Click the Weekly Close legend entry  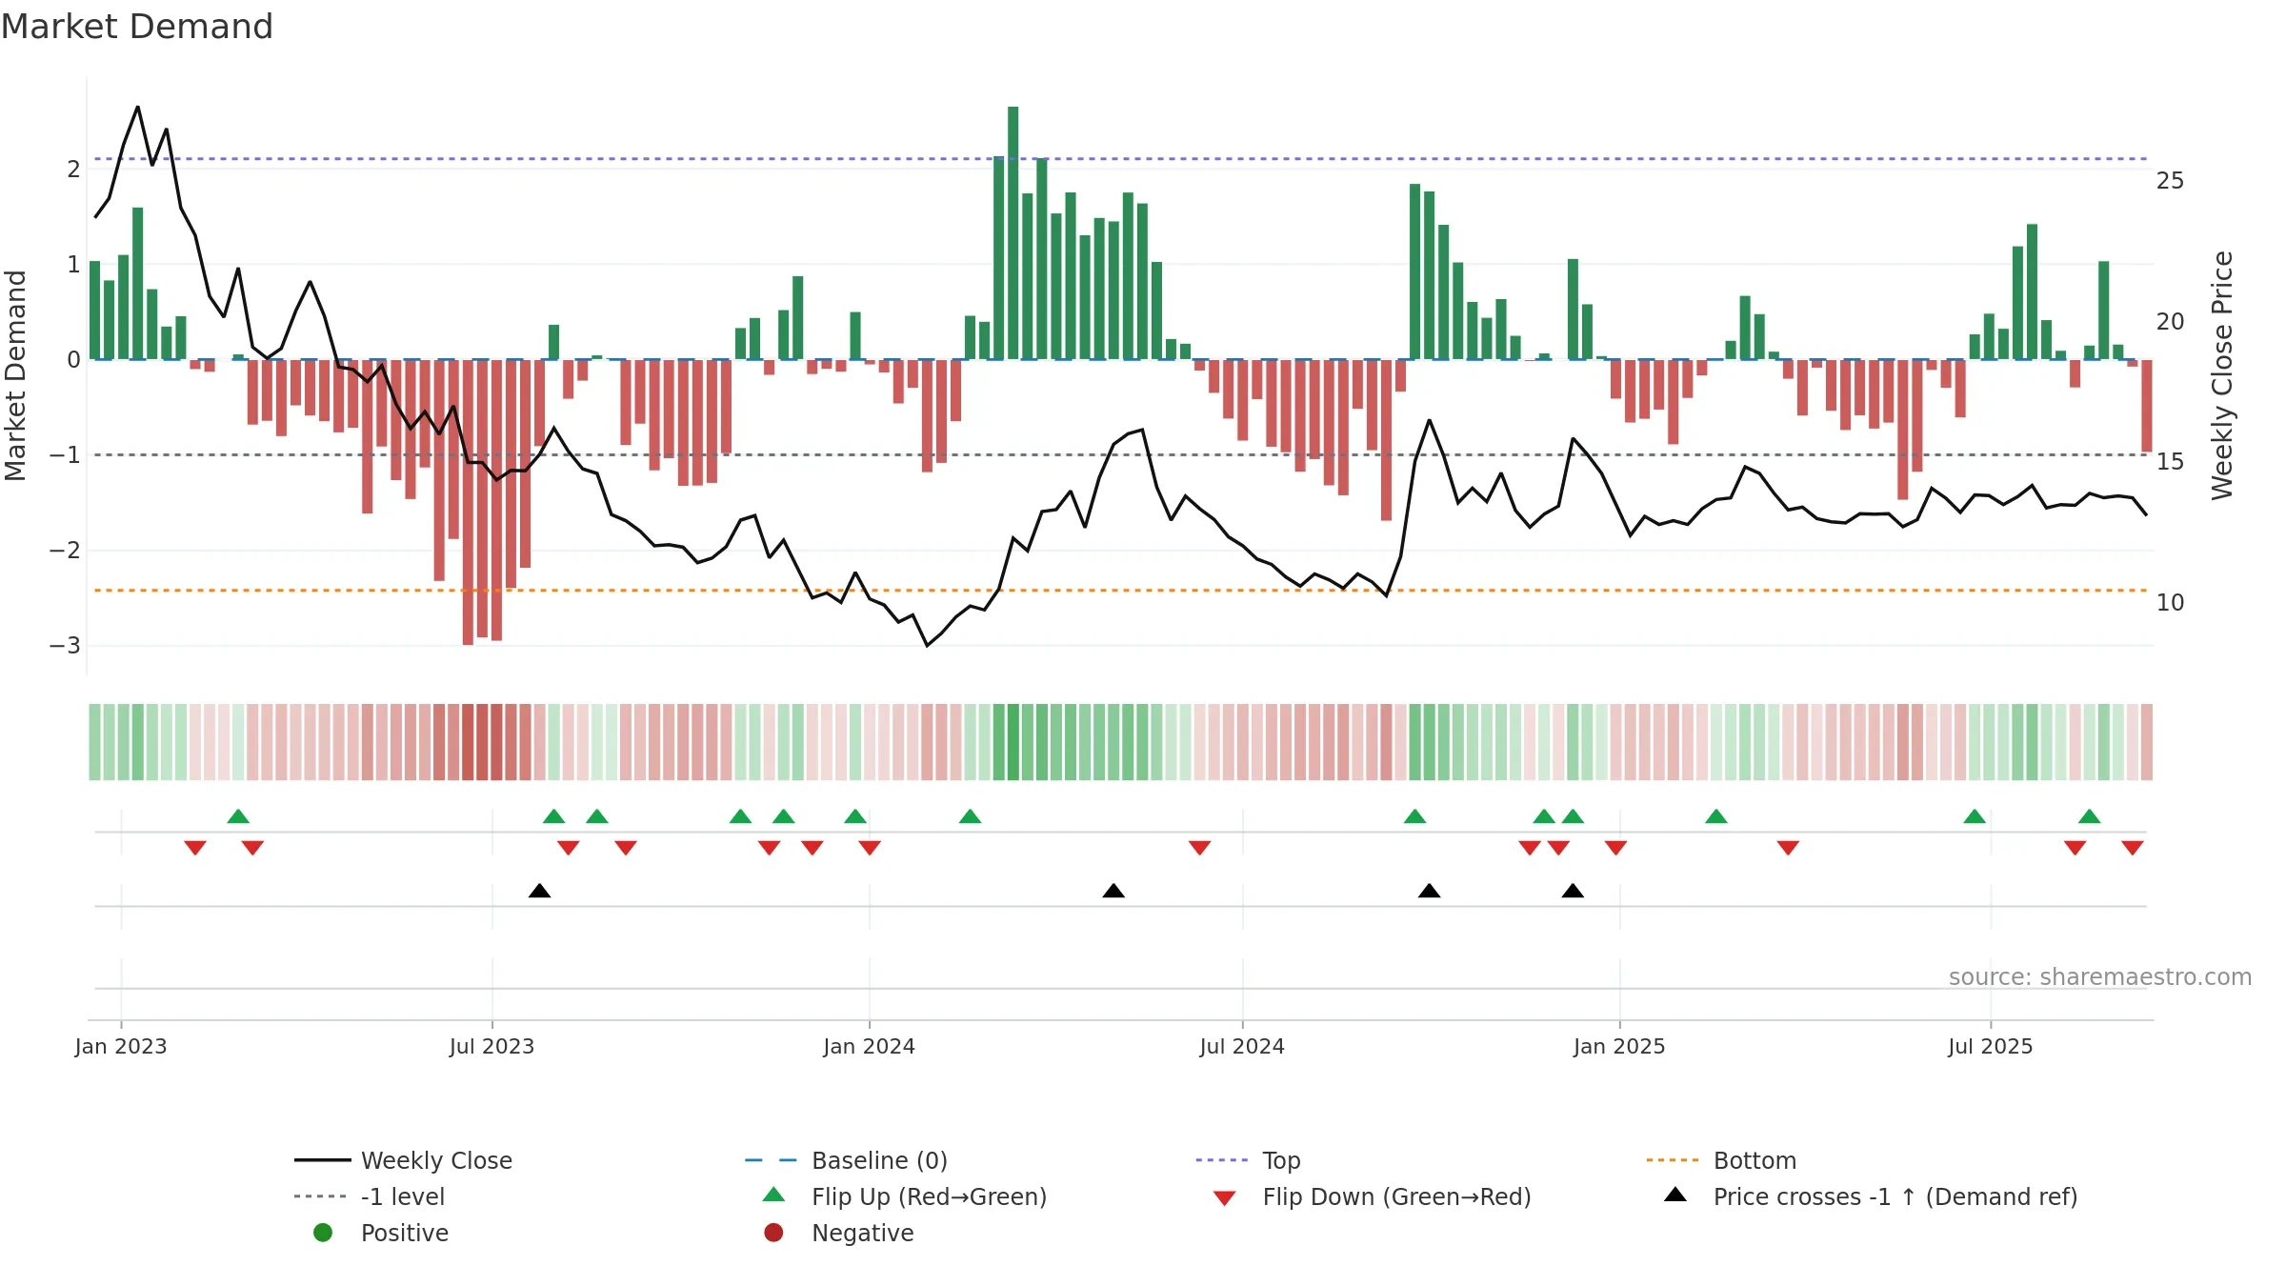404,1160
